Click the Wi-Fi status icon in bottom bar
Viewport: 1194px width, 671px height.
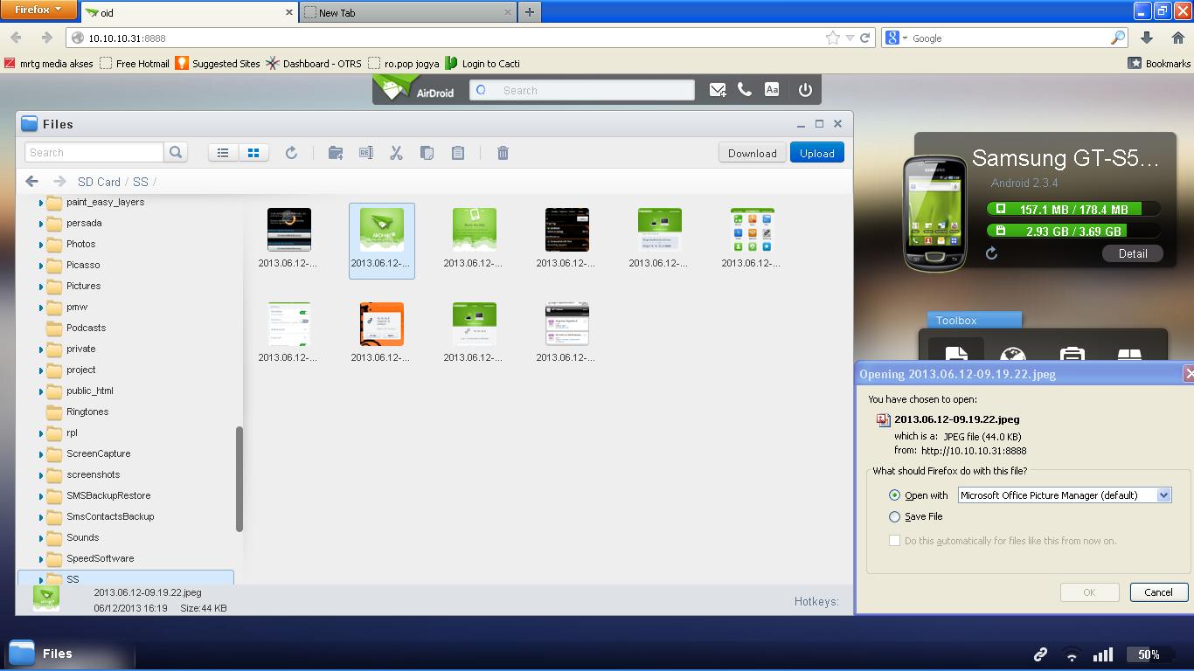point(1072,654)
